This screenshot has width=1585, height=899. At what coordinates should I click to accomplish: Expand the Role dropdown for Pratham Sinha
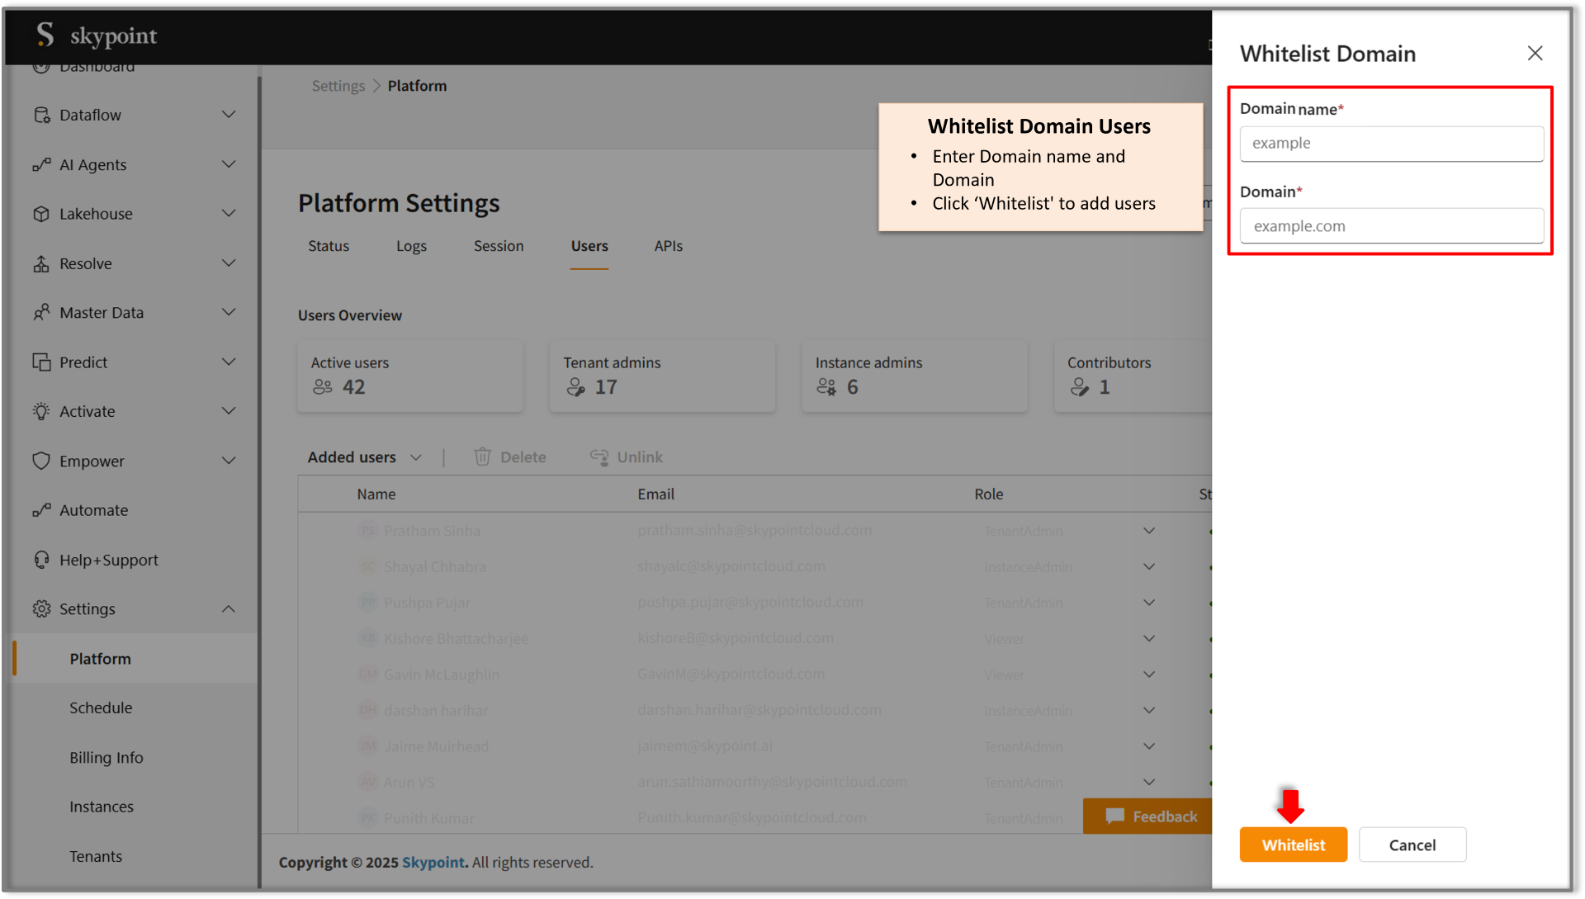pyautogui.click(x=1148, y=531)
